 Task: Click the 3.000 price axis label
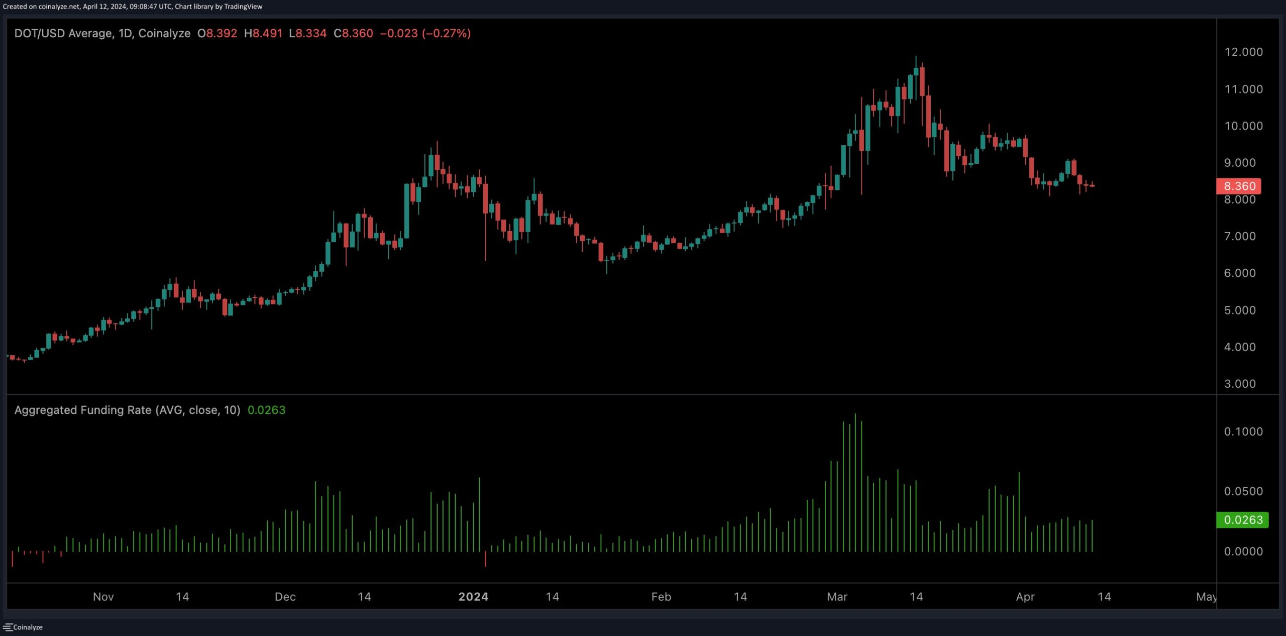click(x=1240, y=384)
